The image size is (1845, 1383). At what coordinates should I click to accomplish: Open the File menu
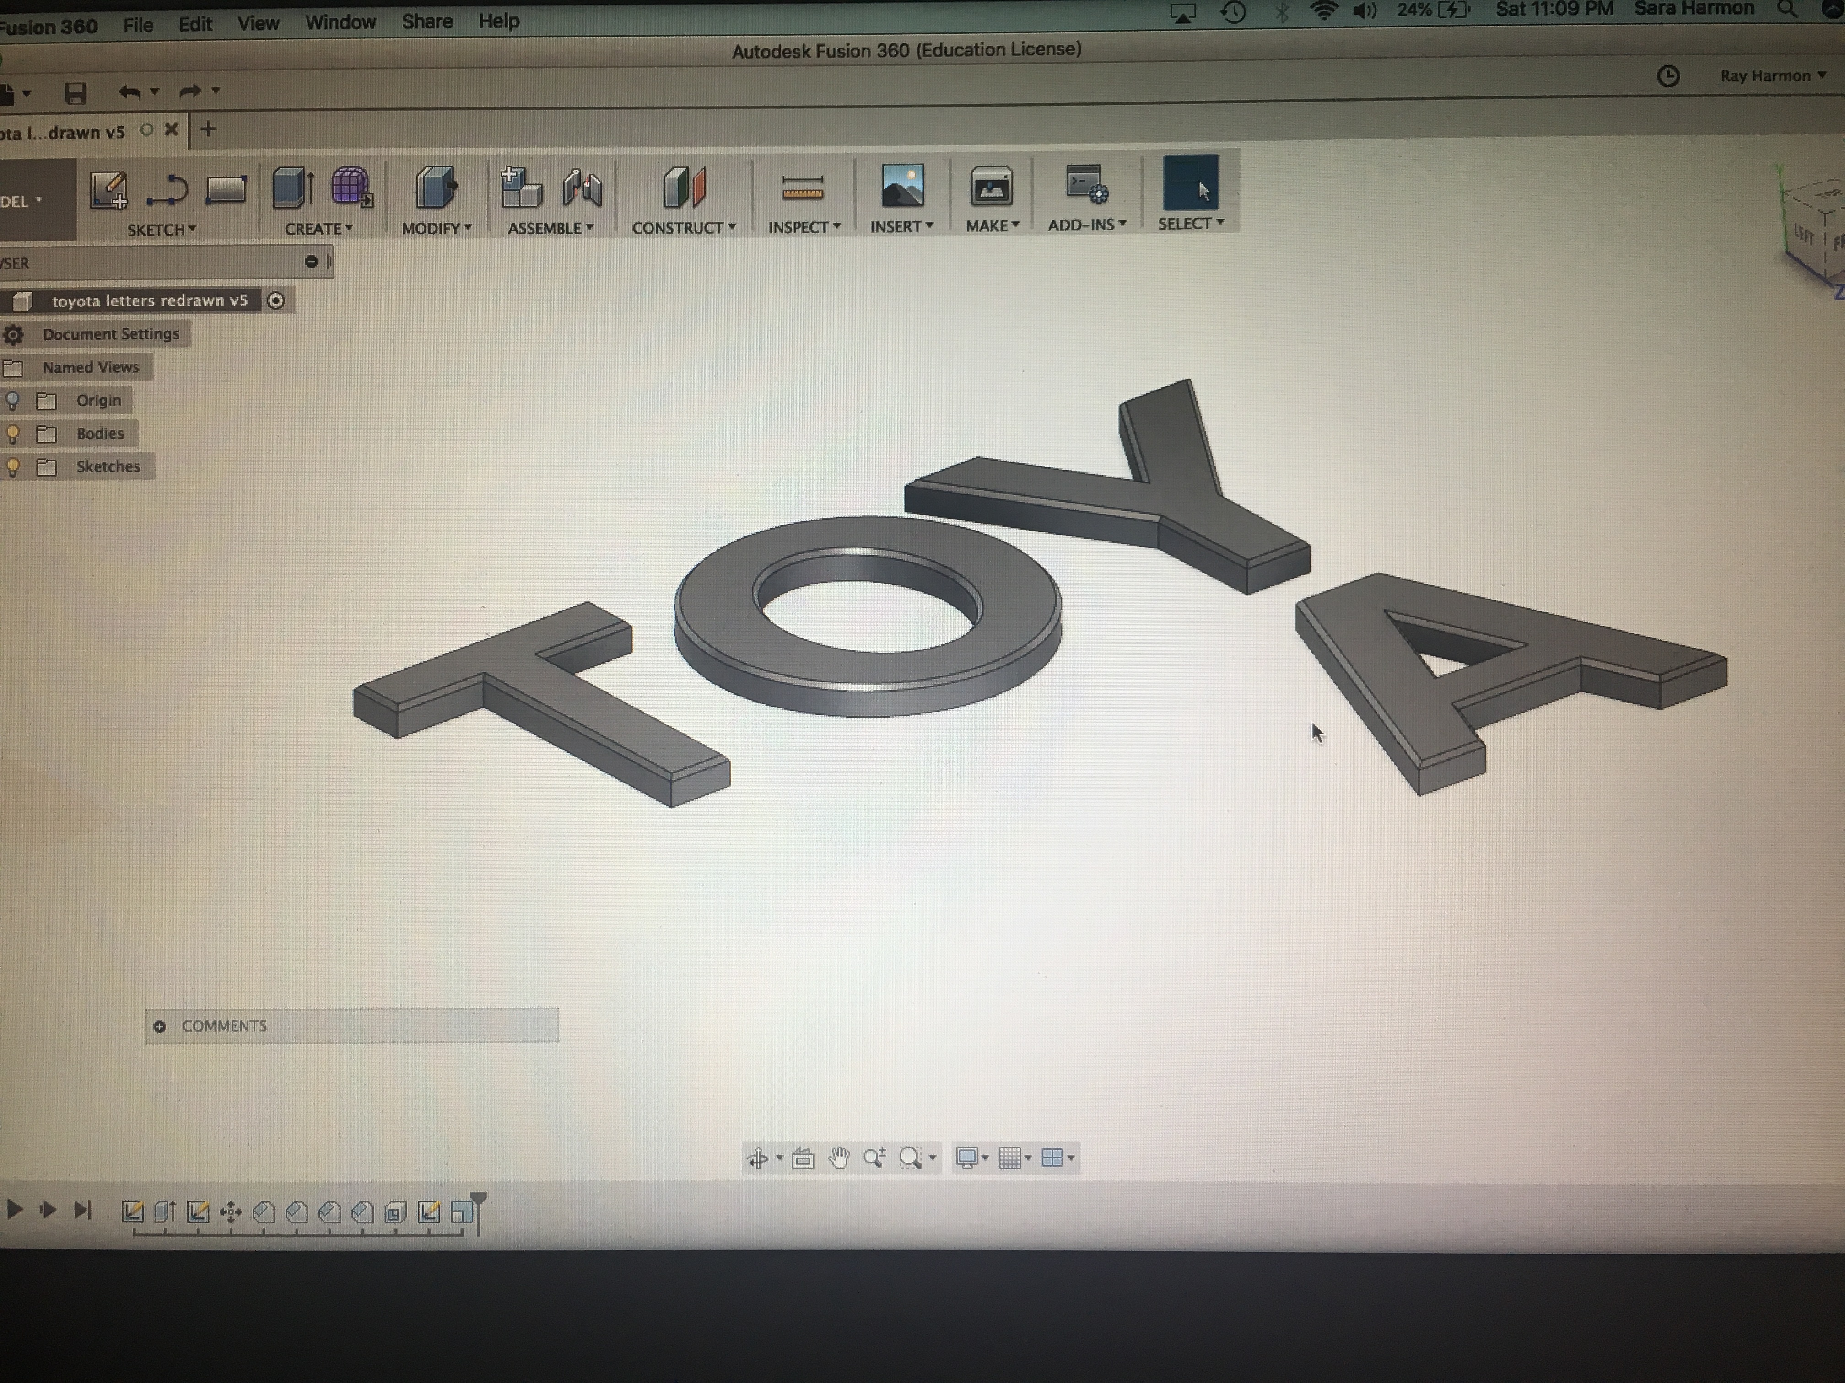(x=139, y=25)
